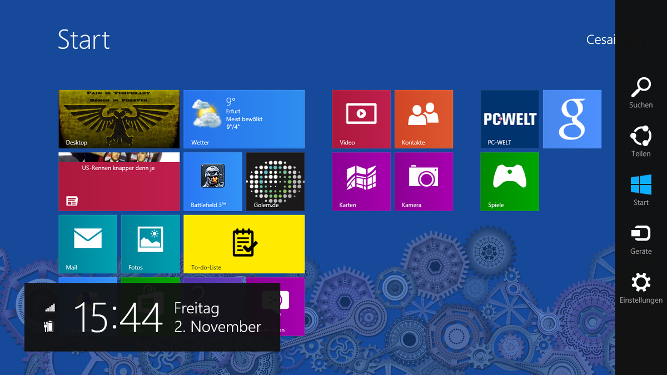Launch the To-do-Liste yellow tile
Image resolution: width=667 pixels, height=375 pixels.
pos(244,244)
